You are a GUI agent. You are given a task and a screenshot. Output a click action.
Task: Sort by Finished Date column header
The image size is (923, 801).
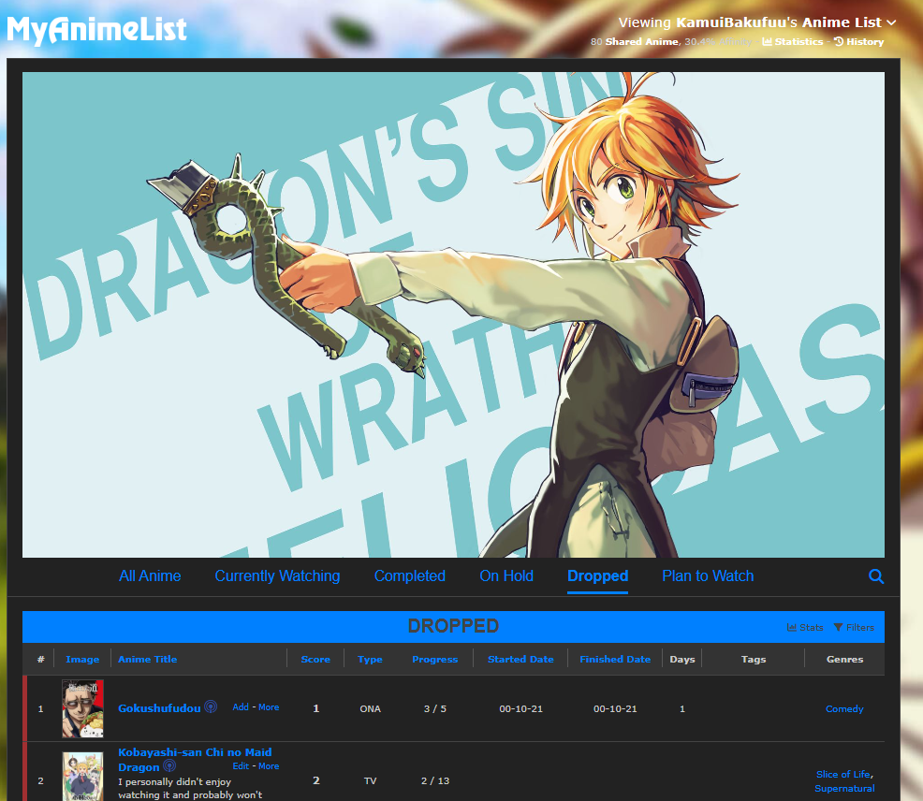tap(615, 659)
